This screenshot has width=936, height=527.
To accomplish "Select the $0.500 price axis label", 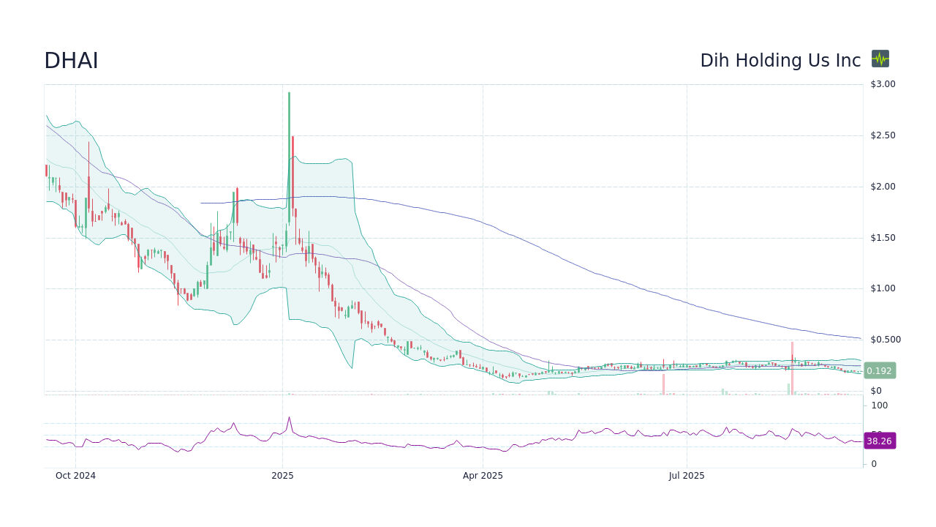I will (x=886, y=340).
